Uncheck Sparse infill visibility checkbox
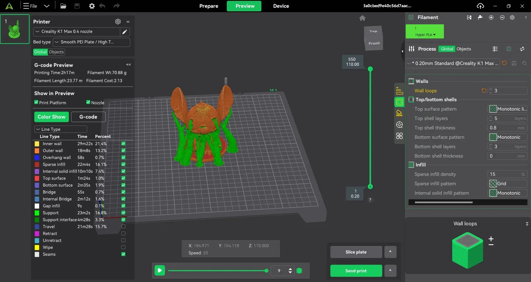Viewport: 531px width, 282px height. tap(123, 164)
